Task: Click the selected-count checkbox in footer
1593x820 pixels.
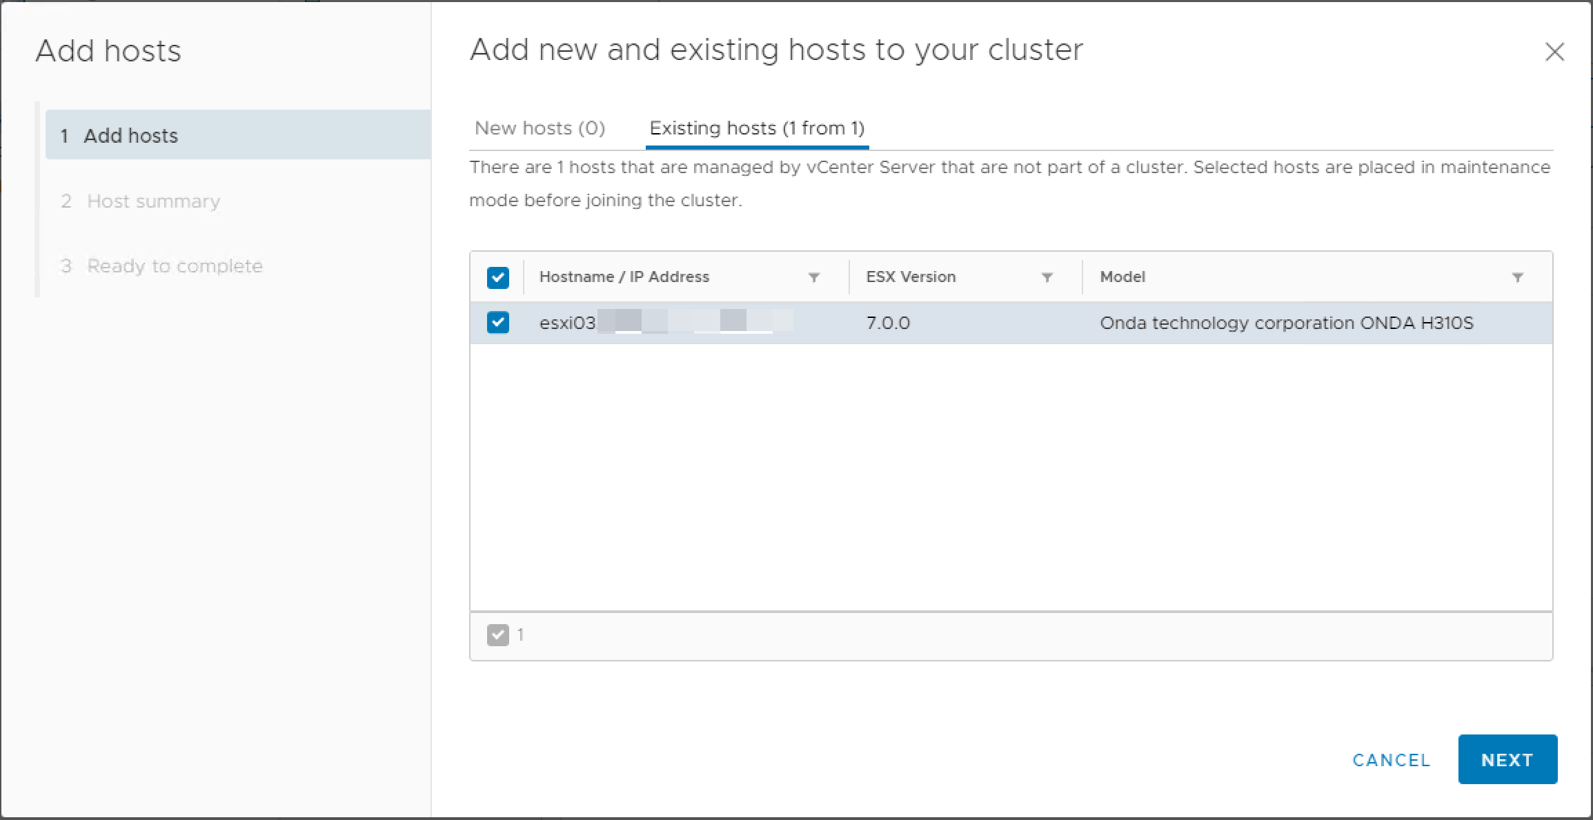Action: 497,634
